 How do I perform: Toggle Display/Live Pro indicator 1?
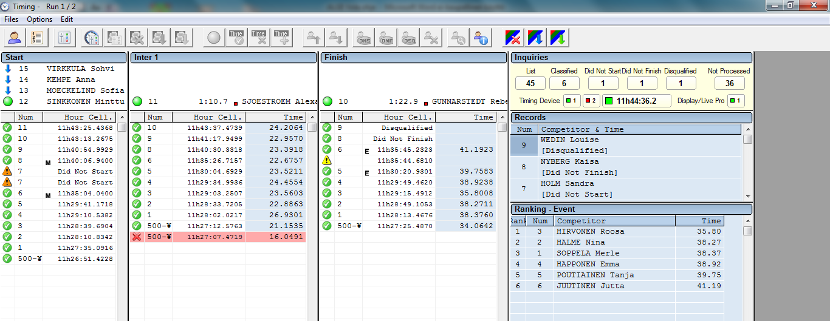pos(736,101)
